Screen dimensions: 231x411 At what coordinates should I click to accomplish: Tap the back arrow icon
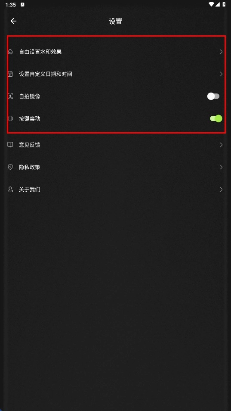[13, 21]
